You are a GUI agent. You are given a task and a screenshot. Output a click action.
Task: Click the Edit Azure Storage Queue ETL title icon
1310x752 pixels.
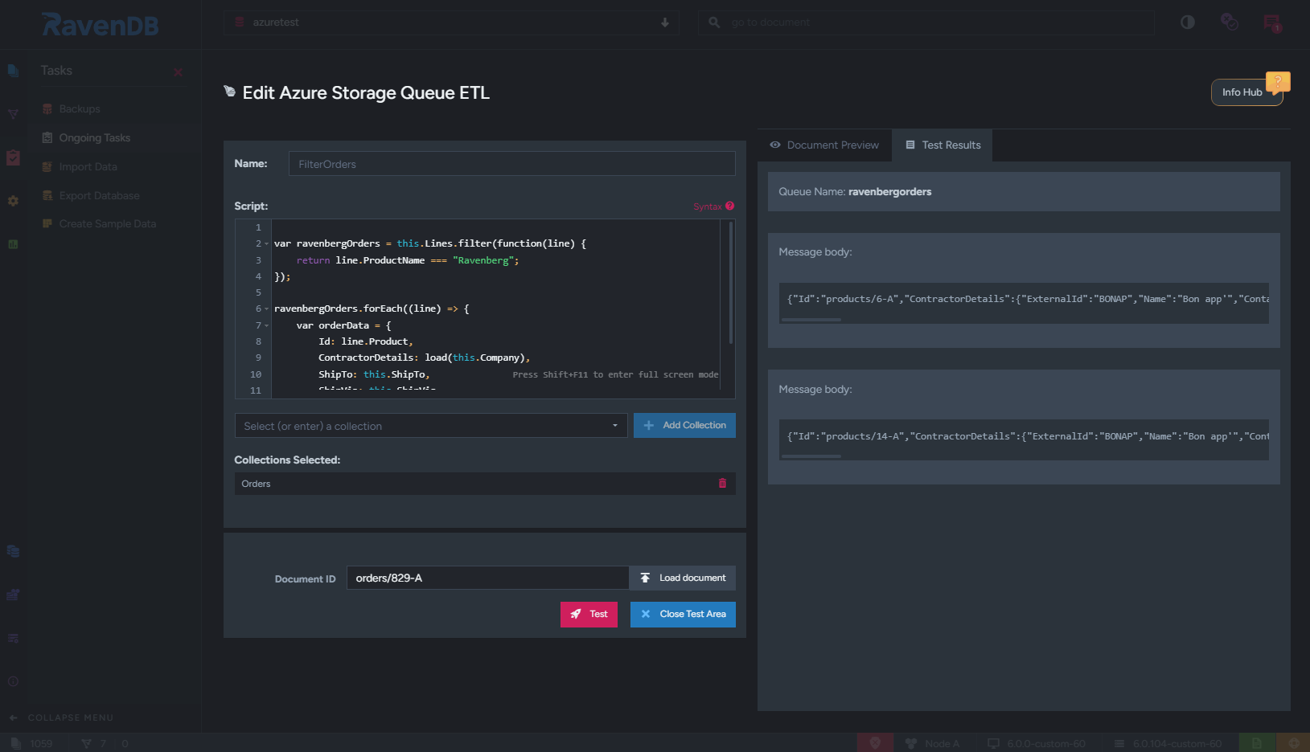(230, 92)
